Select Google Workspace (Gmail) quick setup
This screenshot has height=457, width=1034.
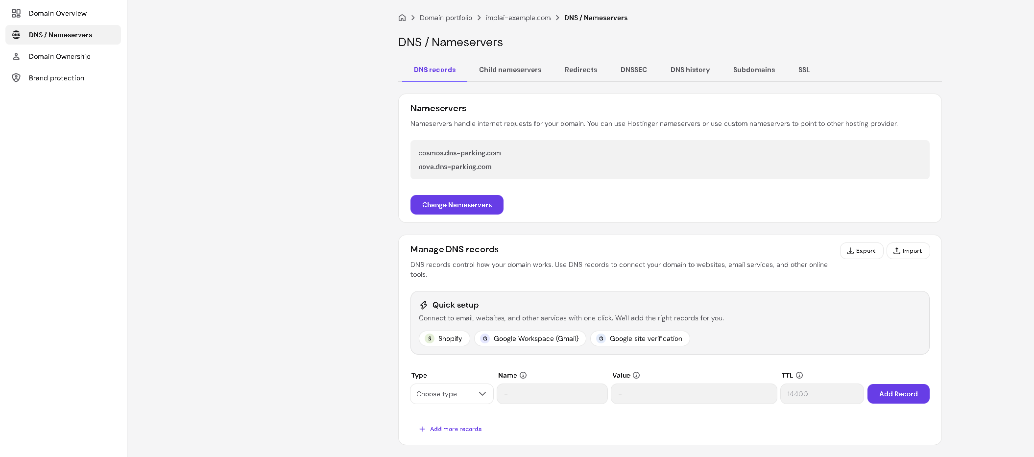[x=530, y=338]
